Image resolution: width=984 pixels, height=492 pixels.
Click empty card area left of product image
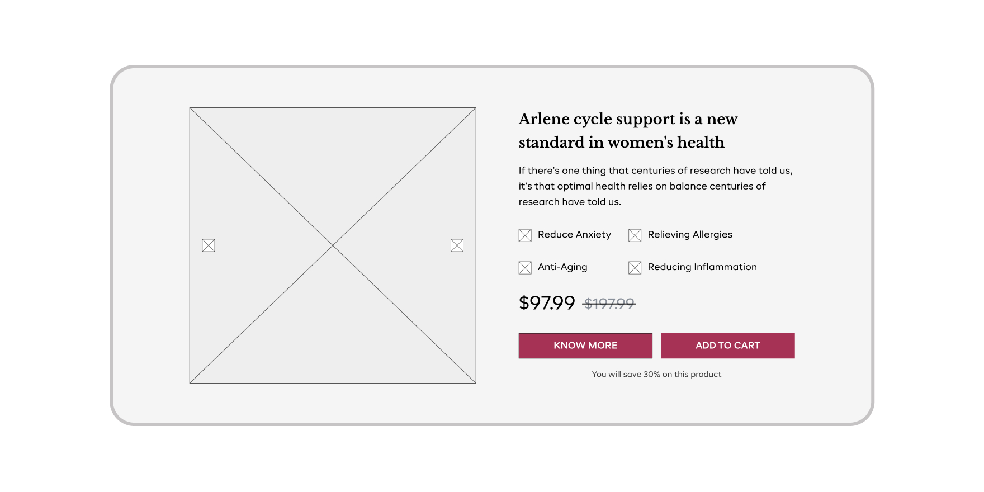pos(151,246)
